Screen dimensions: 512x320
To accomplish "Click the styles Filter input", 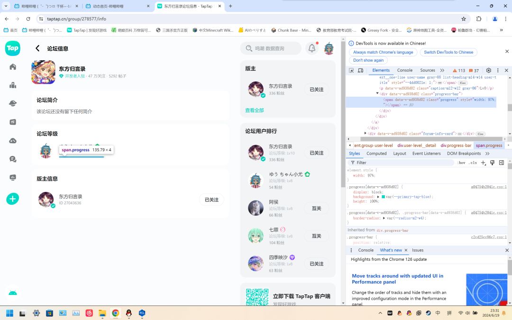I will [402, 163].
